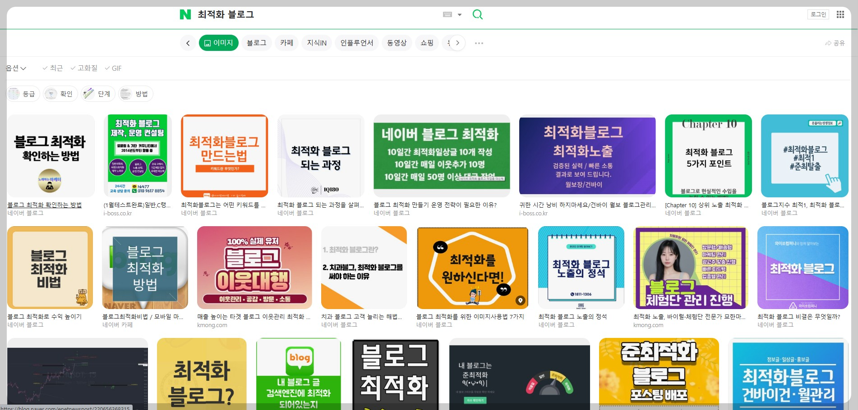
Task: Click the [Chapter 10] 상위 노출 최적화 title link
Action: tap(707, 205)
